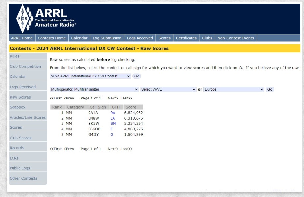This screenshot has width=304, height=197.
Task: Open Calendar in the left sidebar
Action: coord(18,77)
